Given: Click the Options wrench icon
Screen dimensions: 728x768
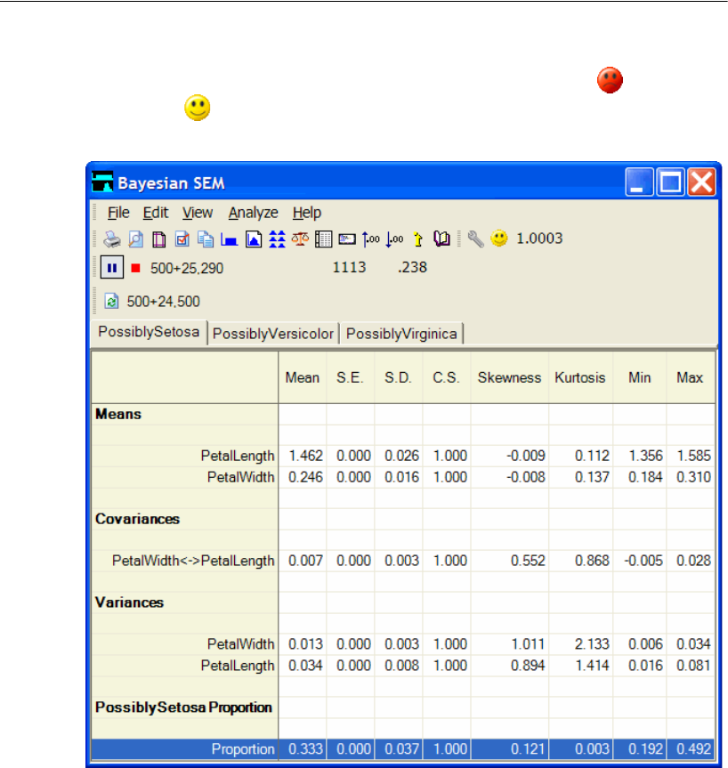Looking at the screenshot, I should coord(476,239).
